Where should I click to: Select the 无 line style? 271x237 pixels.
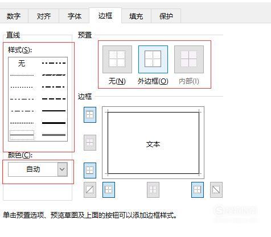[22, 63]
